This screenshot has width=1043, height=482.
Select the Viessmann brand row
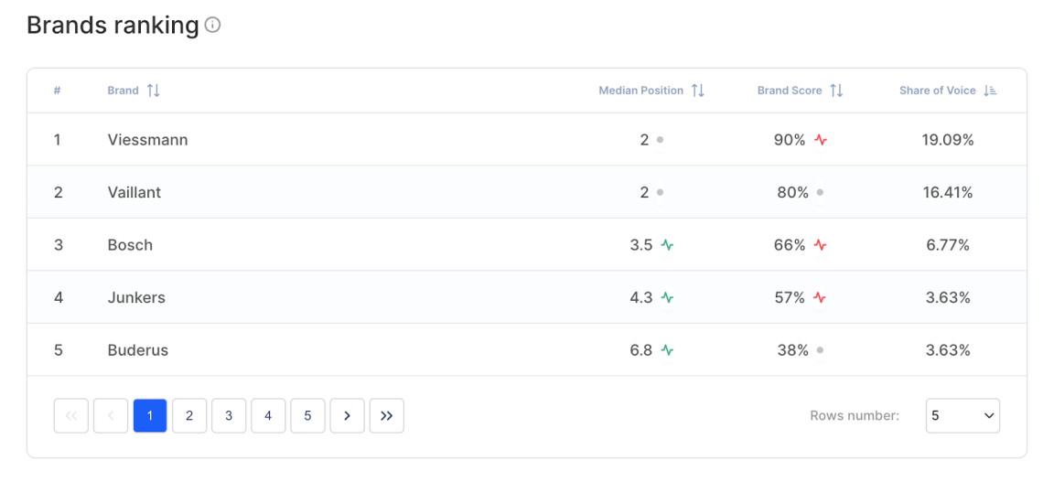pos(147,140)
